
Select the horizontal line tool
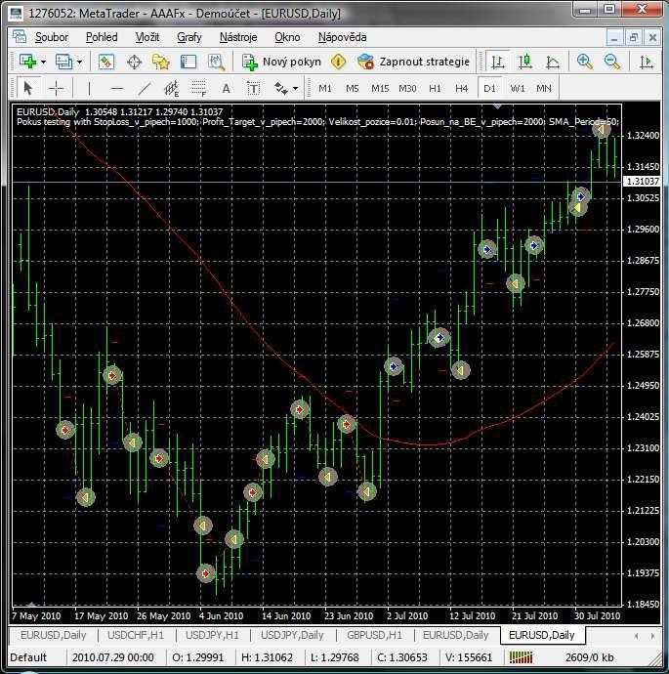(117, 88)
